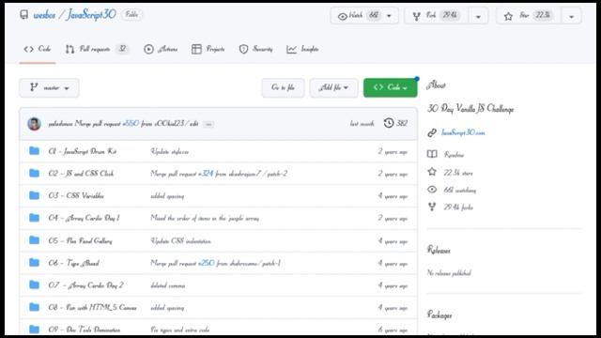Click the folder icon for 05 - Flex Panel Gallery
The image size is (601, 338).
point(34,240)
